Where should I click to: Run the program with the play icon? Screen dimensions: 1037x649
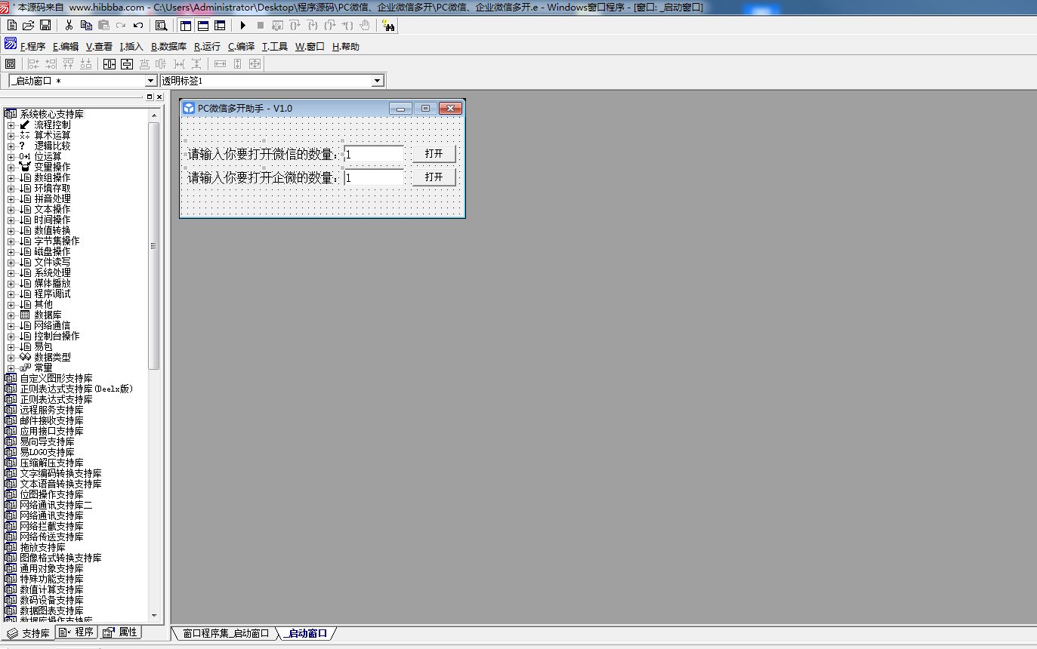point(243,26)
